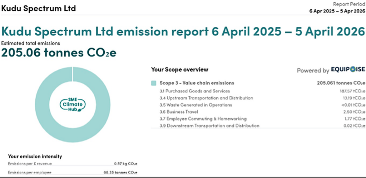Viewport: 366px width, 178px height.
Task: Click the '6 Apr 2025 – 5 Apr 2026' date range
Action: click(x=337, y=11)
